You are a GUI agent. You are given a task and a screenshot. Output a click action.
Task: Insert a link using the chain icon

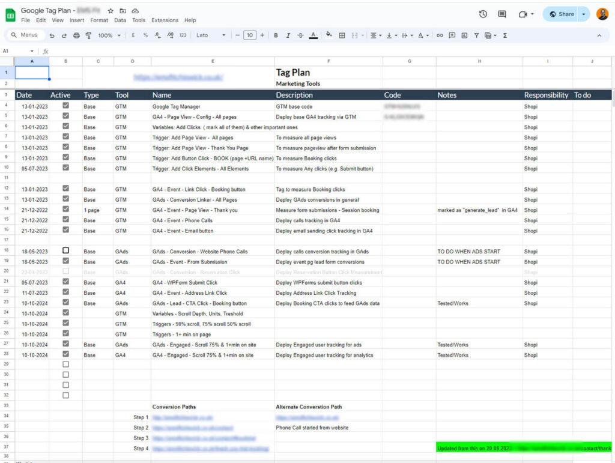[x=440, y=35]
